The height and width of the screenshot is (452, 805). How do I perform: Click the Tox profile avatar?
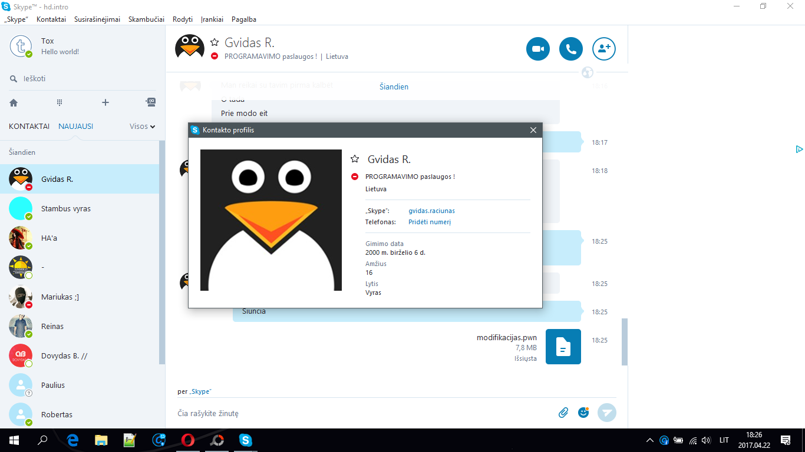click(x=21, y=46)
